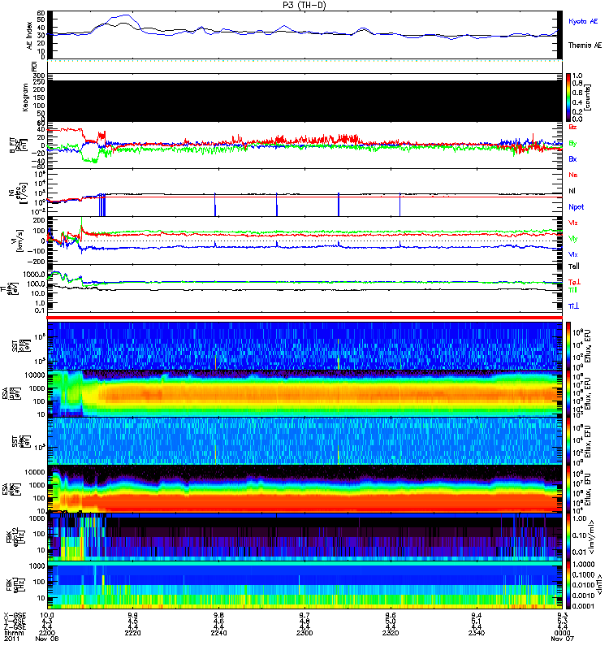Click the red Bz legend label
Viewport: 609px width, 650px height.
(x=572, y=127)
